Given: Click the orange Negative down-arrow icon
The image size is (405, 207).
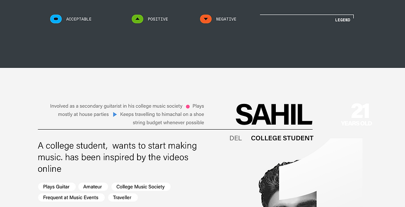Looking at the screenshot, I should 205,19.
